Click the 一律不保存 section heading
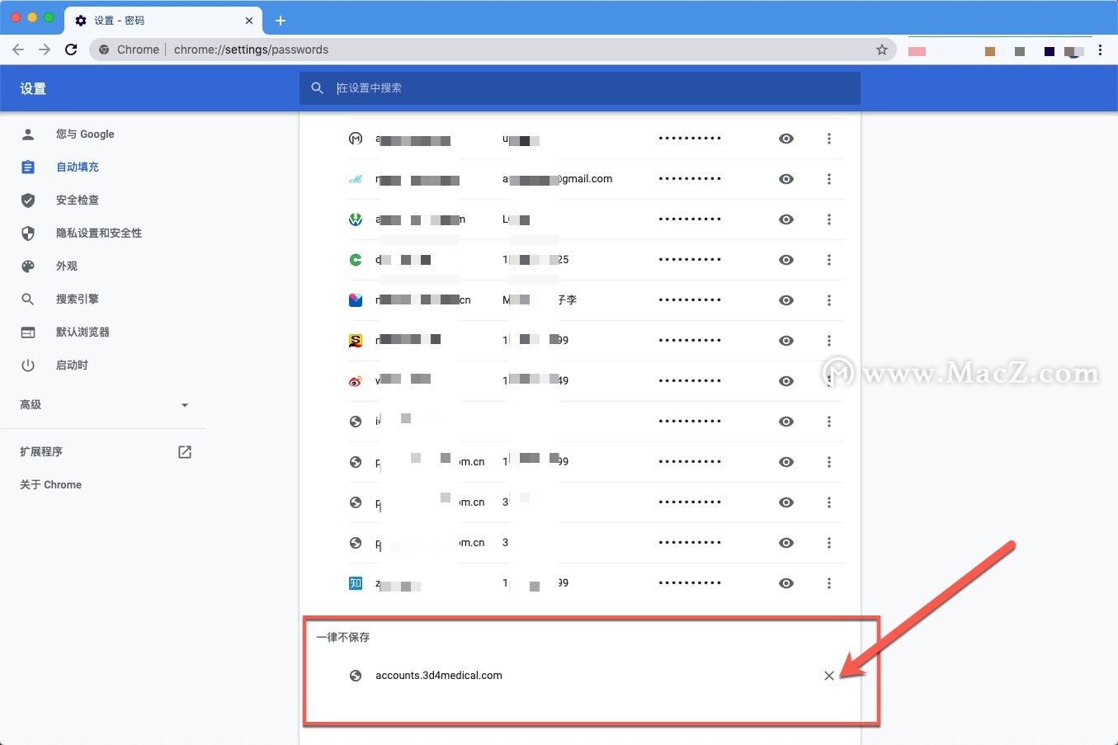The width and height of the screenshot is (1118, 745). (342, 637)
